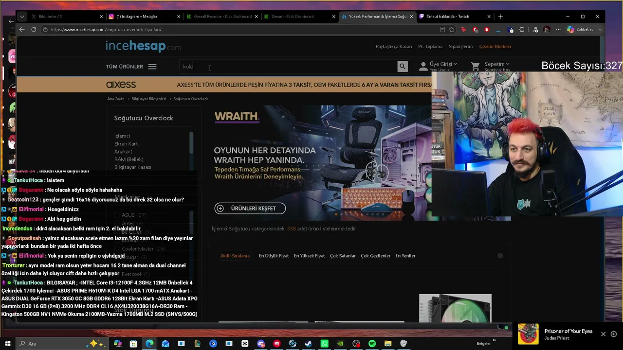The height and width of the screenshot is (350, 623).
Task: Sort by Çok Satanlar
Action: [343, 256]
